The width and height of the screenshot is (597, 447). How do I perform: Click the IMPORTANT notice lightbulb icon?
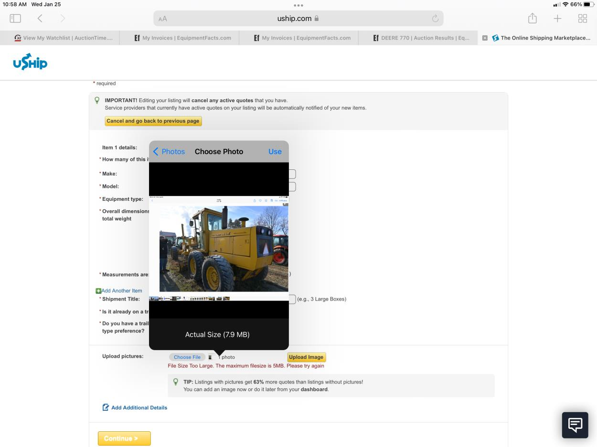97,100
